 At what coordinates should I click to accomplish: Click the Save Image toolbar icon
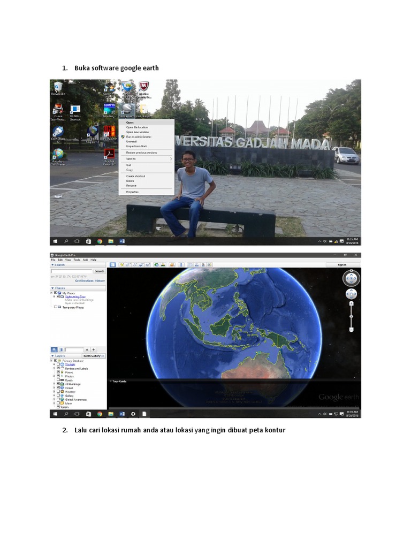(203, 265)
